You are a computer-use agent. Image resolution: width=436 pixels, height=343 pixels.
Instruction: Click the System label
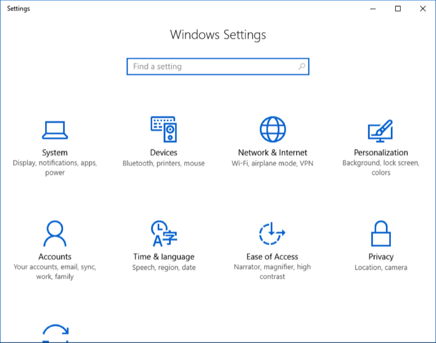coord(55,153)
